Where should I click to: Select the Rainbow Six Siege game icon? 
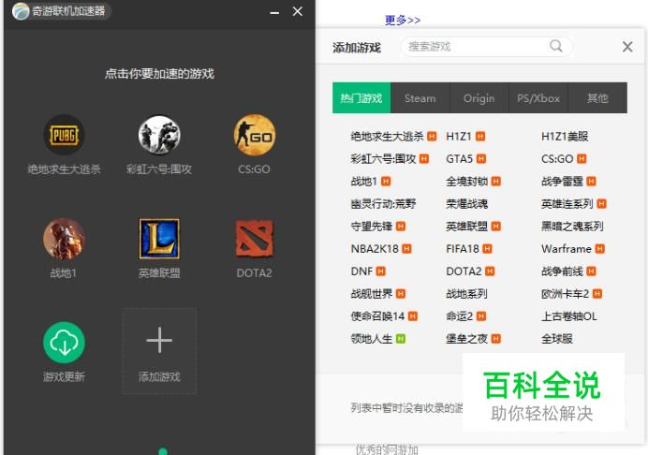(159, 135)
